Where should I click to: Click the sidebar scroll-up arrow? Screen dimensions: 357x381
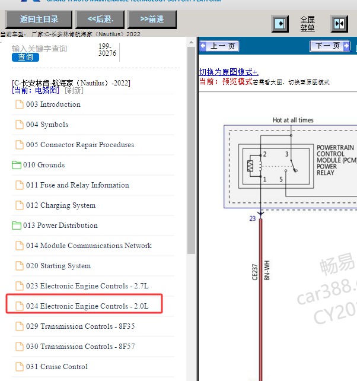click(x=191, y=43)
